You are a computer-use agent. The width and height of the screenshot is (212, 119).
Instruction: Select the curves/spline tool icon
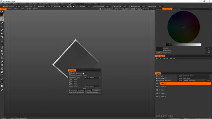[2, 51]
